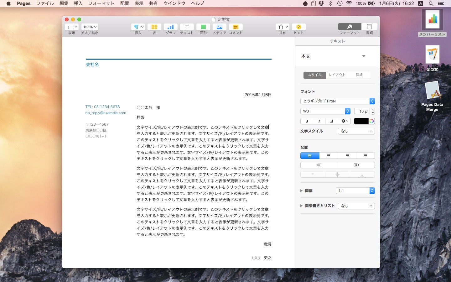Open the color wheel picker
This screenshot has width=451, height=282.
[371, 121]
